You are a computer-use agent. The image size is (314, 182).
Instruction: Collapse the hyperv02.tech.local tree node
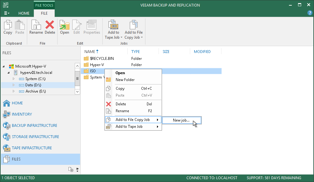click(x=9, y=73)
